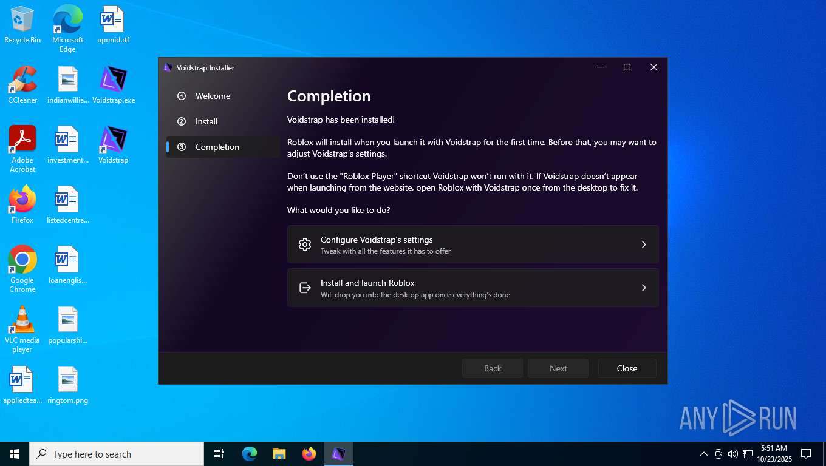
Task: Open the Firefox desktop shortcut
Action: (22, 205)
